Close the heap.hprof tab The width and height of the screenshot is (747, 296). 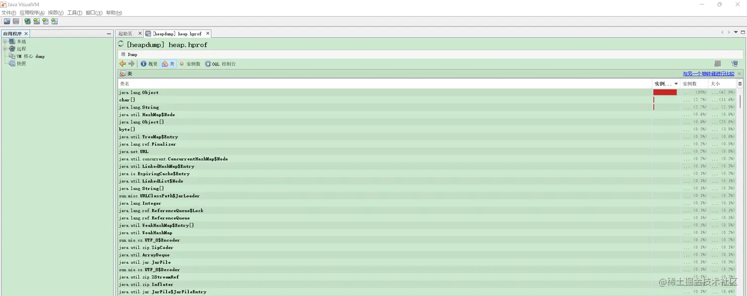[x=207, y=34]
